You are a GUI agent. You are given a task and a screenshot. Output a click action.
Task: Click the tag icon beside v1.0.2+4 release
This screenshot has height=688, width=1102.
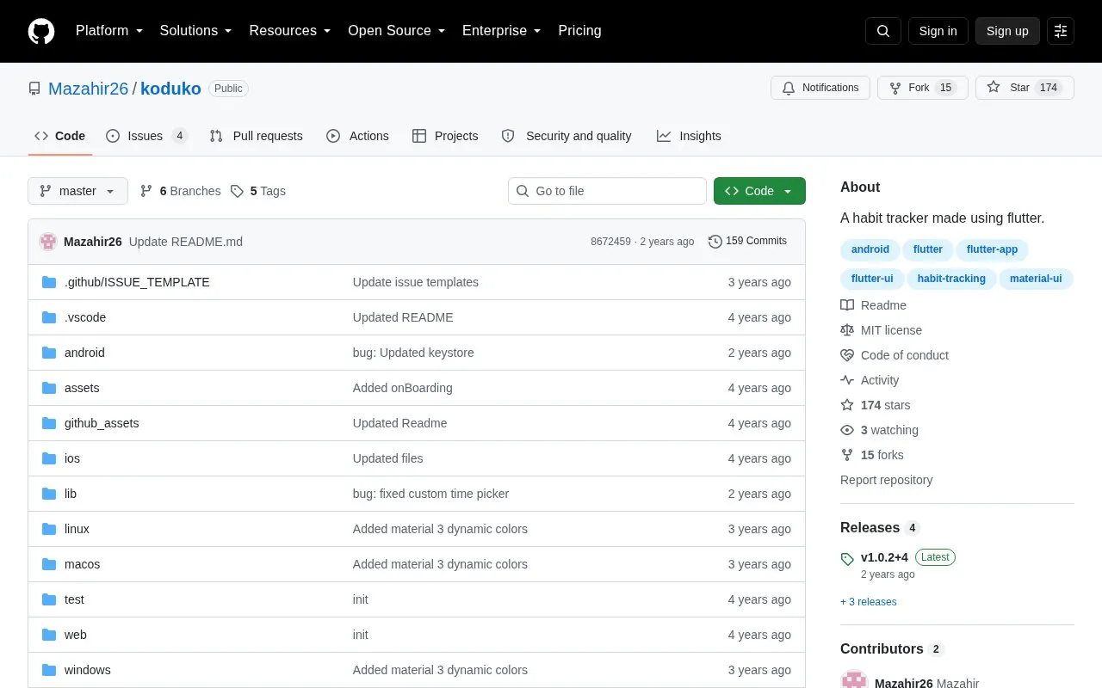[x=847, y=558]
